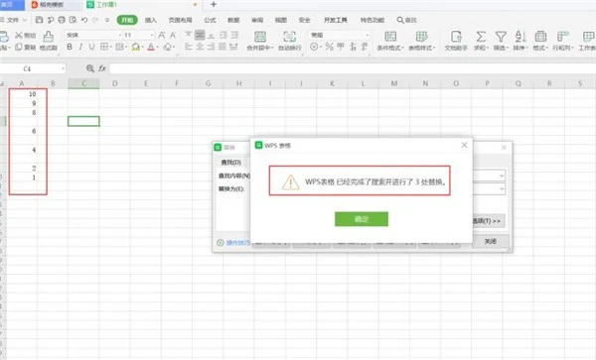Confirm the WPS message with green button
596x360 pixels.
coord(362,219)
